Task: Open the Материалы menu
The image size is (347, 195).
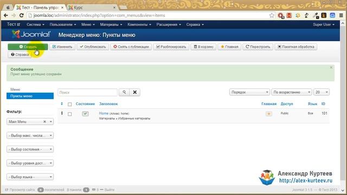Action: 111,24
